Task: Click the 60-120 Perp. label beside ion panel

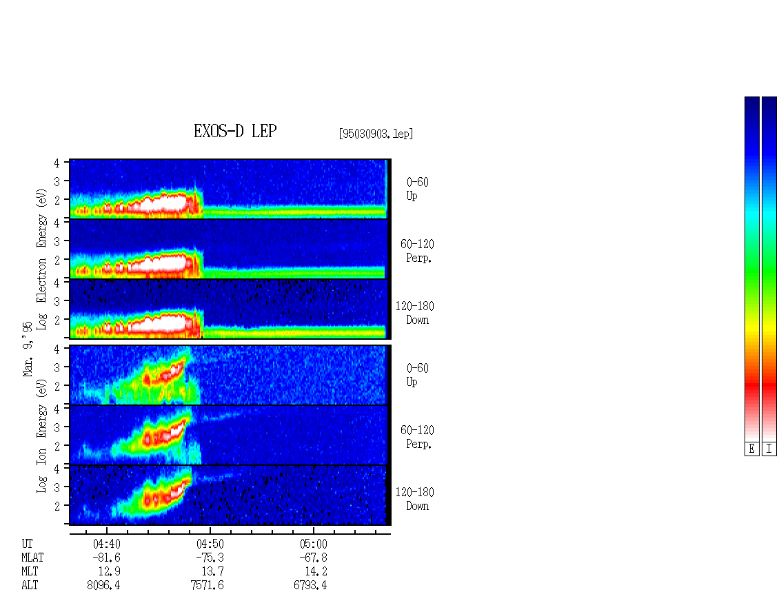Action: (417, 437)
